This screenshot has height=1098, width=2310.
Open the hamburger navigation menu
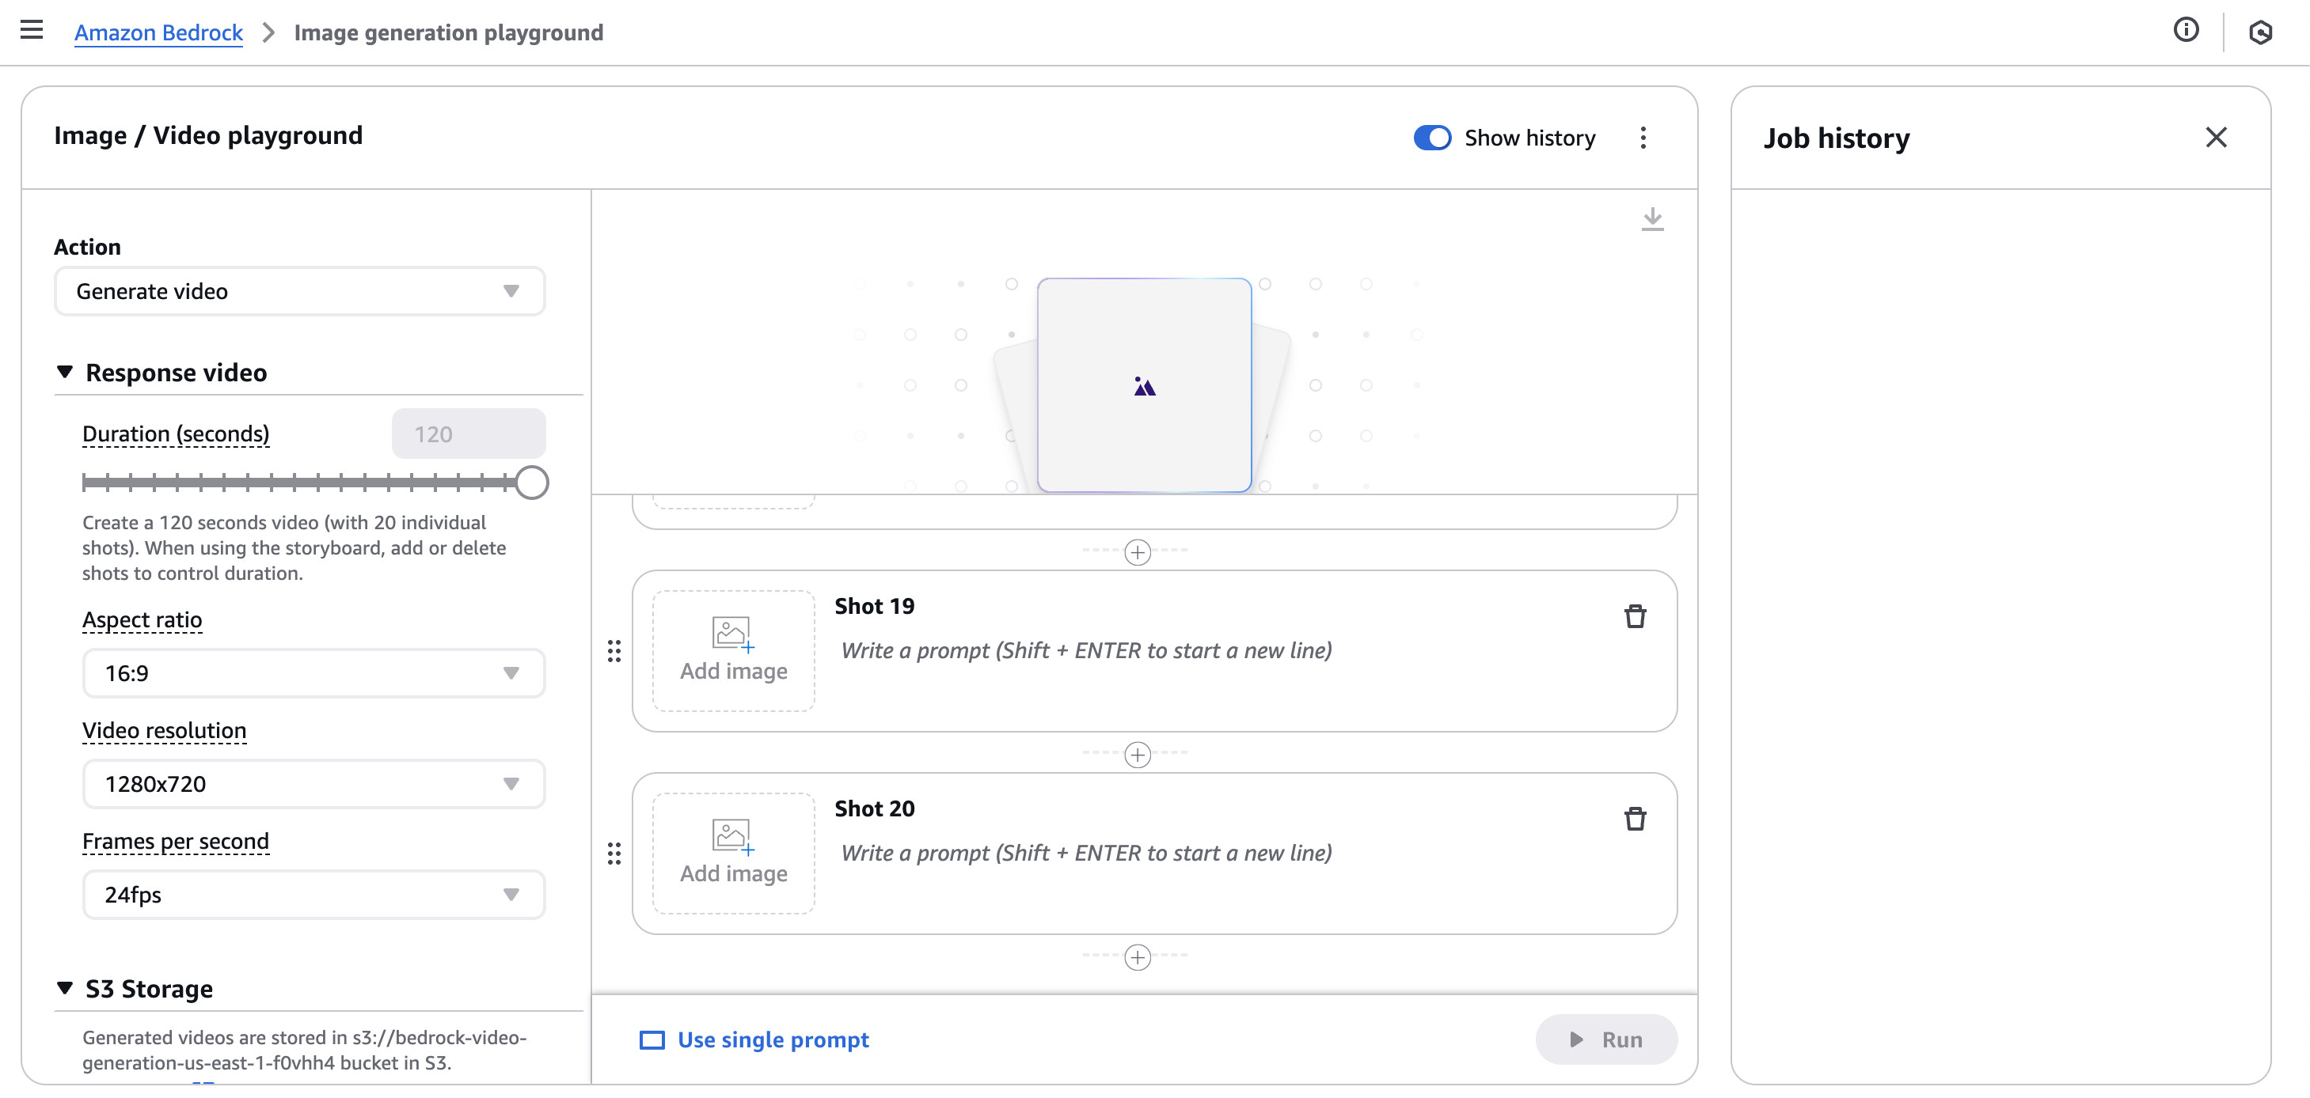pos(32,31)
